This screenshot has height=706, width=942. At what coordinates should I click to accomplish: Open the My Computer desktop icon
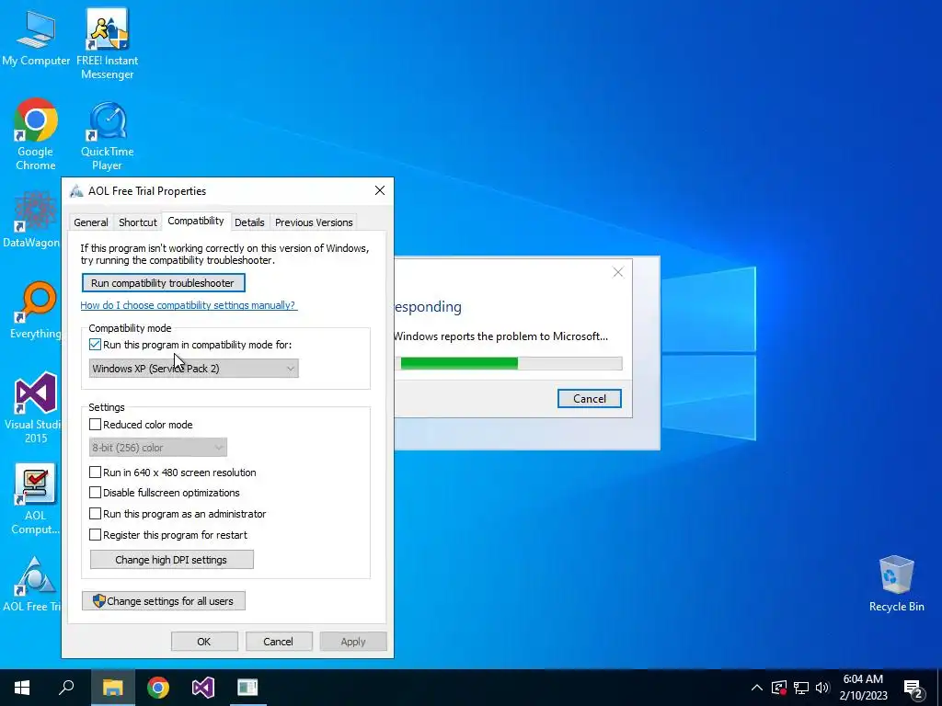click(x=36, y=39)
